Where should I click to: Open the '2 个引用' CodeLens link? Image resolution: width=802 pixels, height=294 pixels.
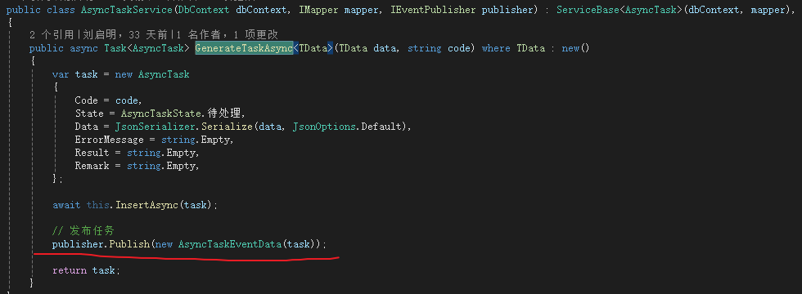(x=52, y=34)
